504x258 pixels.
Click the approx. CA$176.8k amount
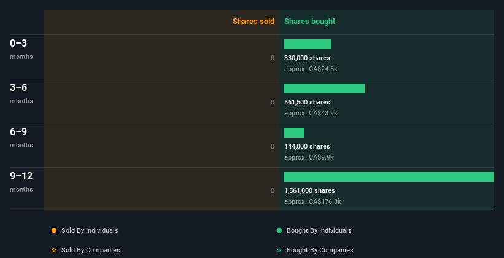(312, 201)
